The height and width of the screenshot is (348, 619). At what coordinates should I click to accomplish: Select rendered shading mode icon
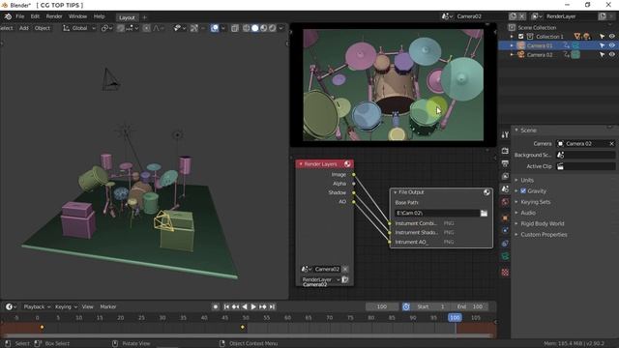coord(273,28)
